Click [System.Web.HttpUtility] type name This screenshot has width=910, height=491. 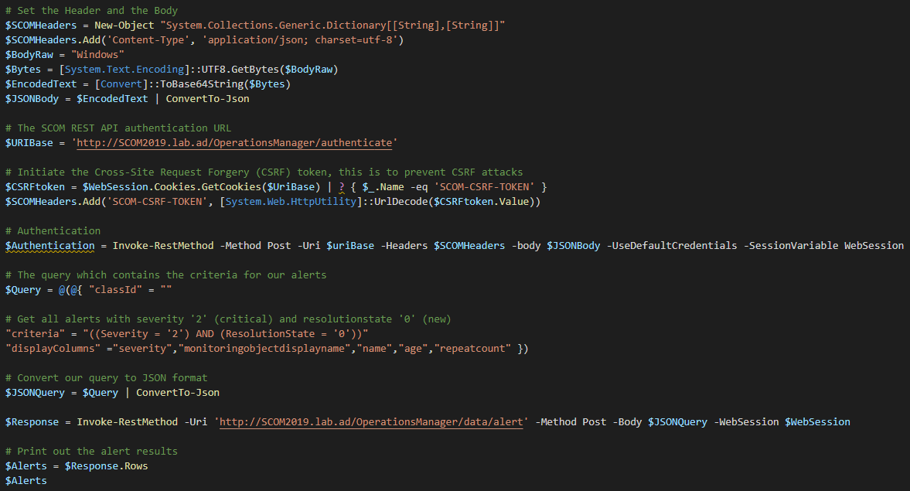(291, 201)
